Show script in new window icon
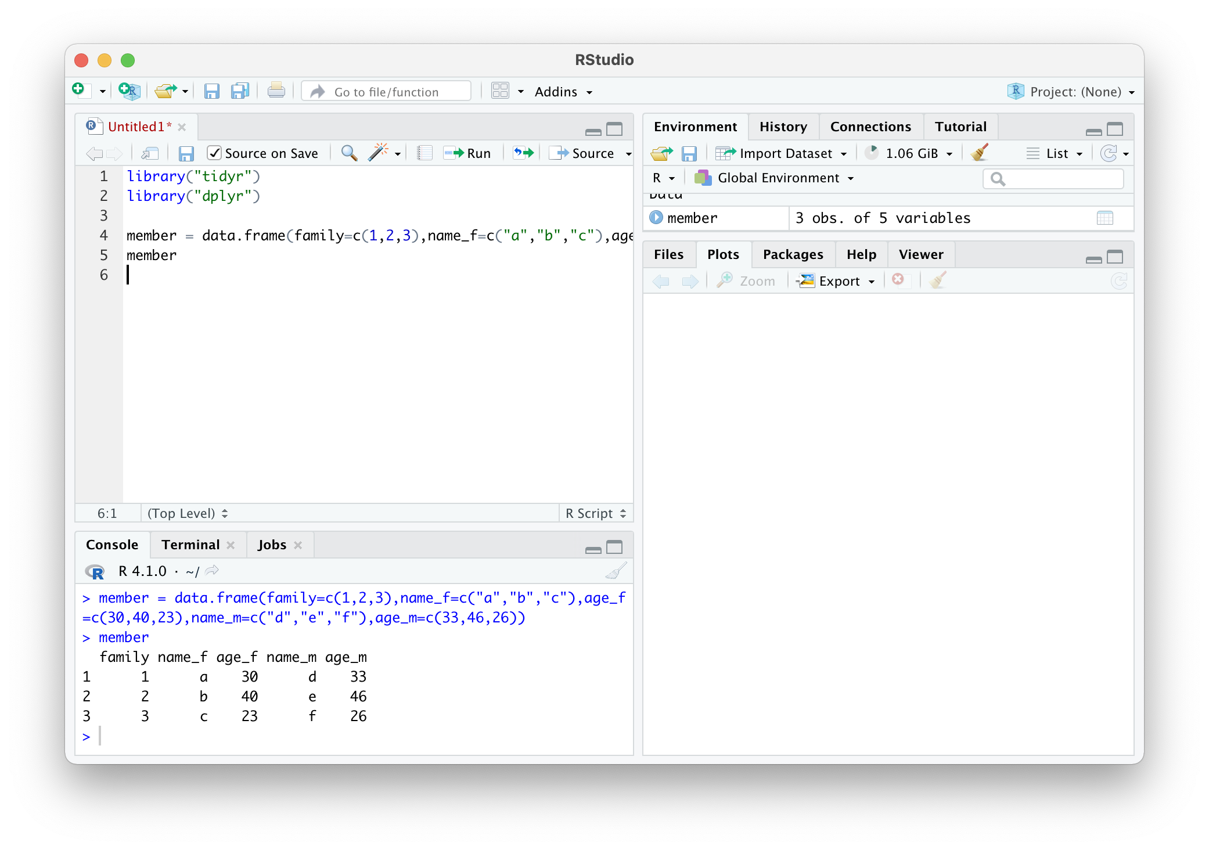 (150, 153)
